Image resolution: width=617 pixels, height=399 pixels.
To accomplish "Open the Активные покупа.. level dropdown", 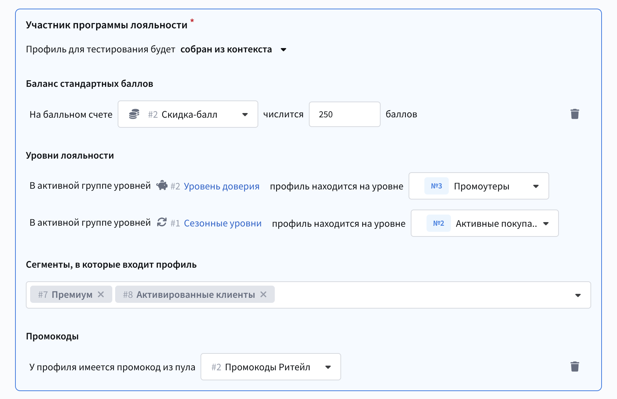I will pyautogui.click(x=546, y=224).
